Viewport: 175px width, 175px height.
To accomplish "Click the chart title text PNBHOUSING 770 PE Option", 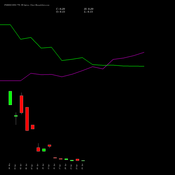I will 17,5.
